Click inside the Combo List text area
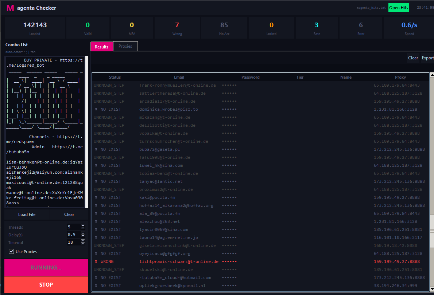Screen dimensions: 434x295 coord(45,131)
